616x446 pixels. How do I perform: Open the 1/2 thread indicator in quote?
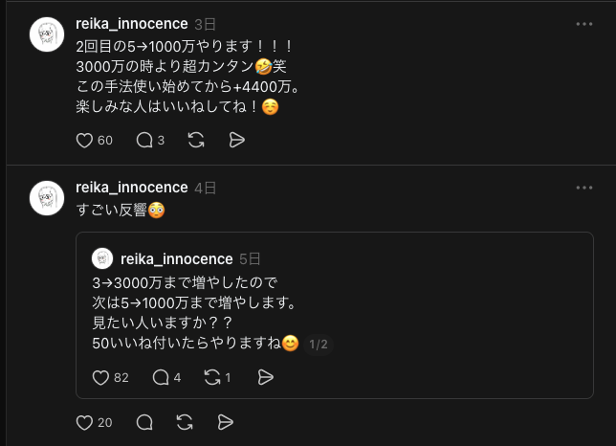tap(319, 344)
